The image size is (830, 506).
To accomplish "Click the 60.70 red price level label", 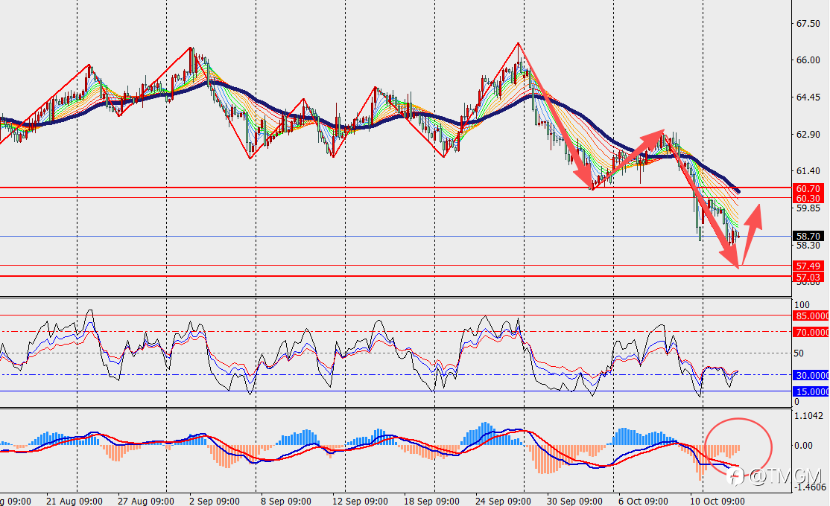I will [x=808, y=188].
